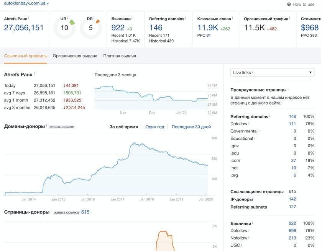Open the Dofollow referring domains count link
This screenshot has height=251, width=322.
tap(293, 123)
